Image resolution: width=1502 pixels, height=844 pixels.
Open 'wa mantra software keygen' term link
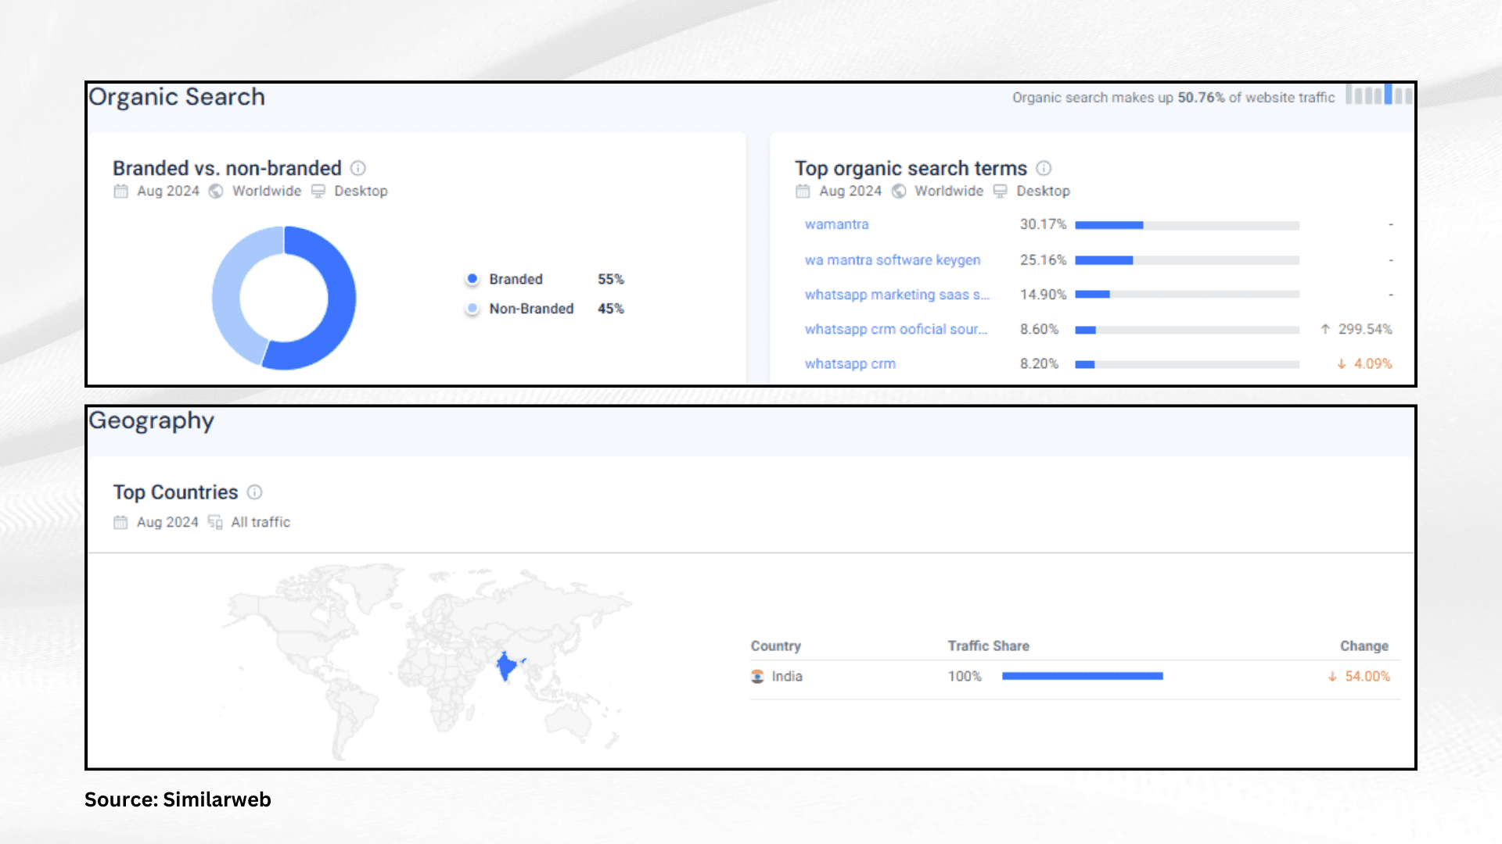click(892, 259)
